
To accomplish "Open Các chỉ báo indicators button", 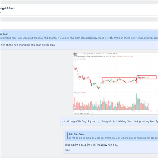I will click(x=98, y=54).
